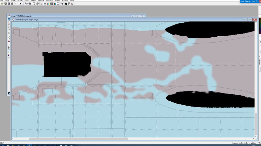Open the Objects menu
Viewport: 261px width, 146px height.
pyautogui.click(x=41, y=1)
